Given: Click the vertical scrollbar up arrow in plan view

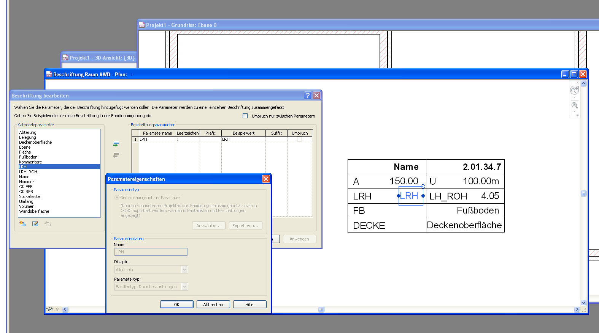Looking at the screenshot, I should coord(584,83).
